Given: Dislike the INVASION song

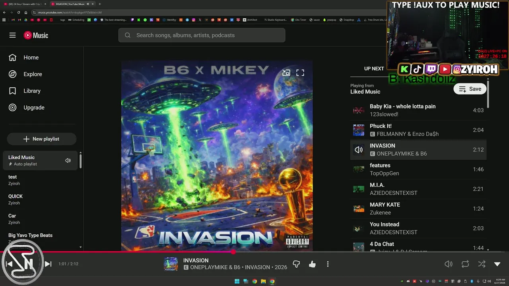Looking at the screenshot, I should pyautogui.click(x=296, y=264).
